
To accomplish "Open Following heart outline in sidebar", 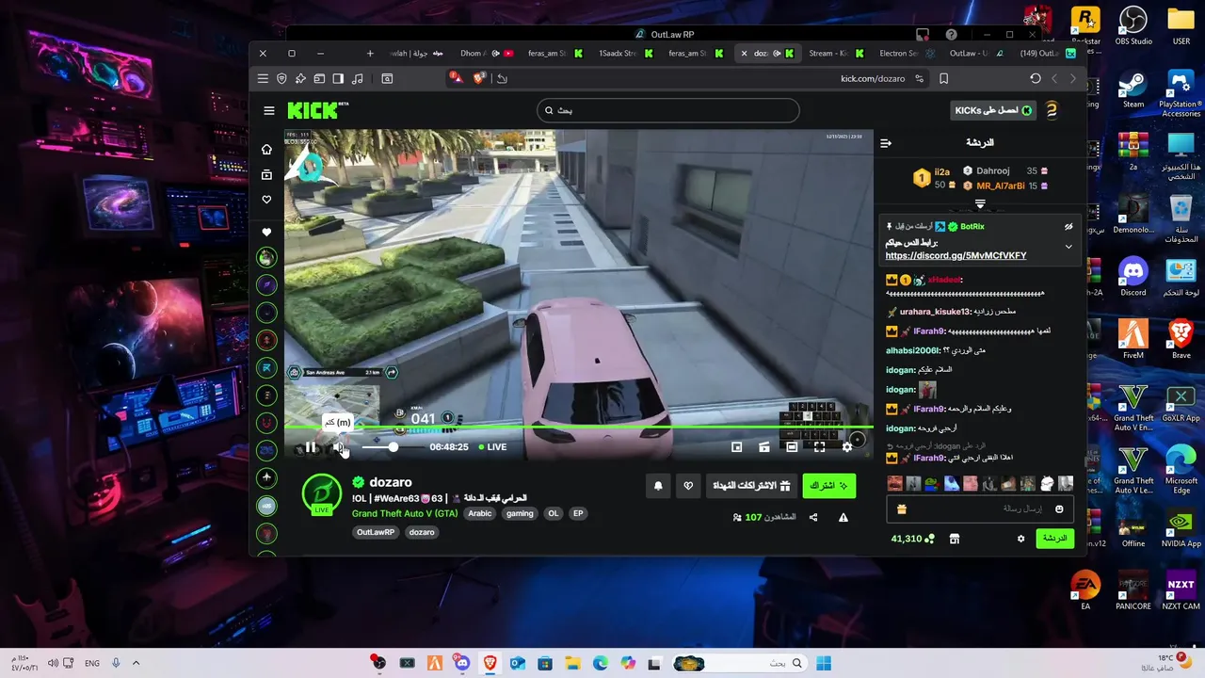I will (x=267, y=200).
